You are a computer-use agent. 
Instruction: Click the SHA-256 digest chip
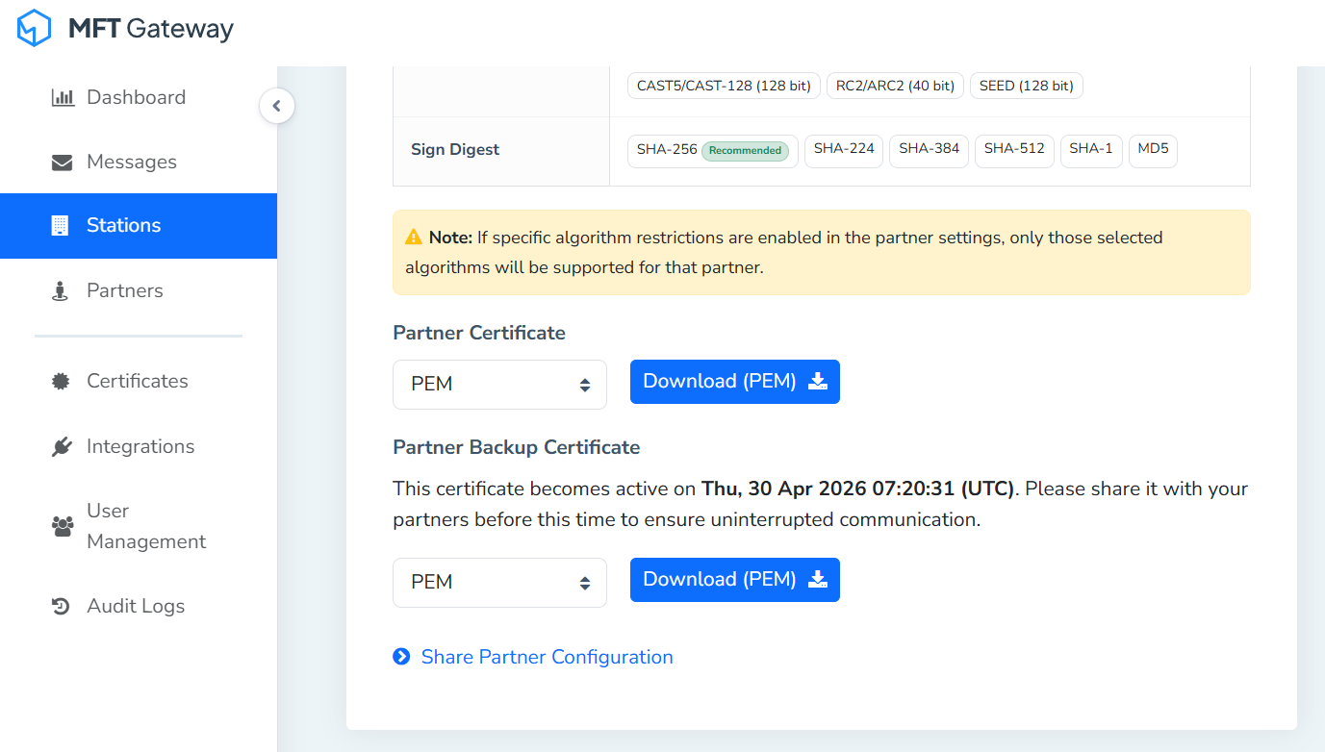712,151
